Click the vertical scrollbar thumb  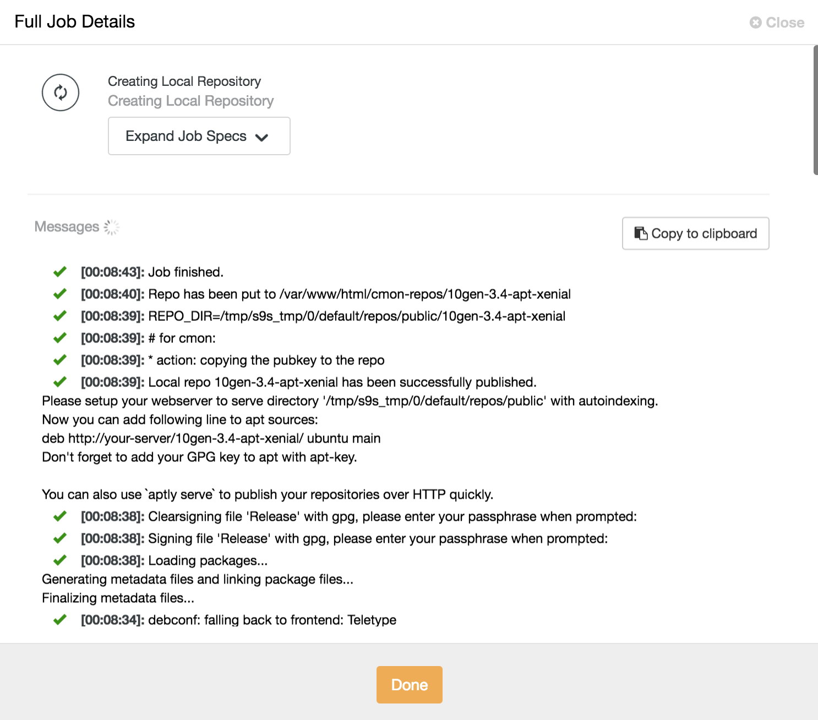815,110
